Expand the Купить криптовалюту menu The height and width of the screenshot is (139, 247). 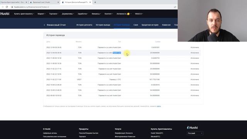[x=24, y=14]
